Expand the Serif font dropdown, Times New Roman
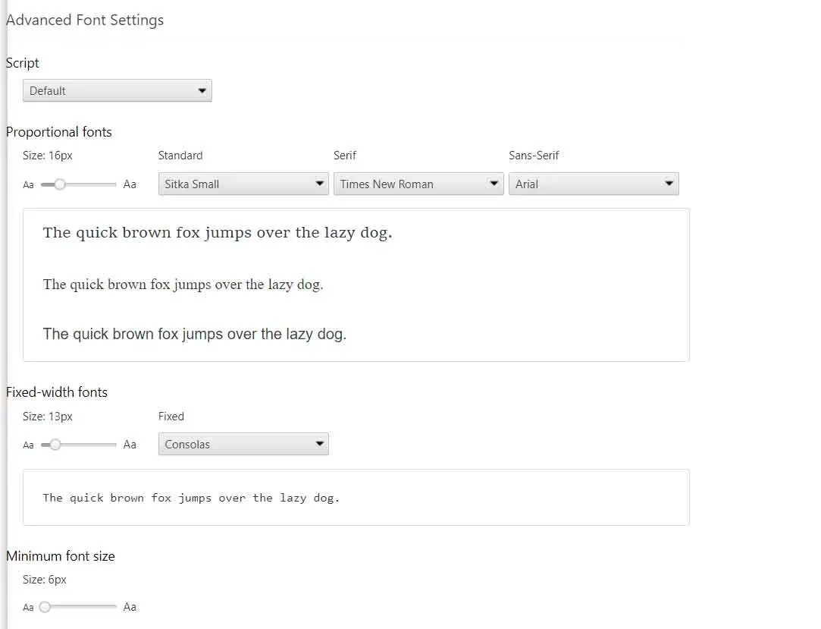The height and width of the screenshot is (629, 821). tap(418, 184)
